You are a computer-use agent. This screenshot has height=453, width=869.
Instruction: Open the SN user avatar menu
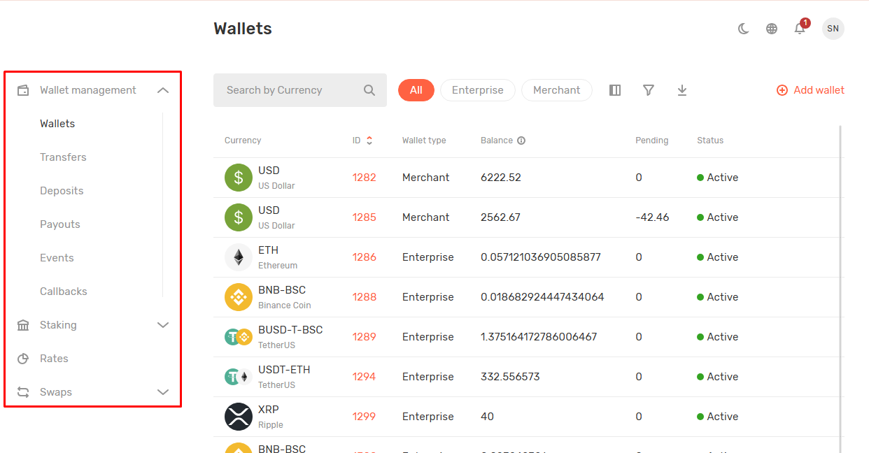tap(833, 29)
